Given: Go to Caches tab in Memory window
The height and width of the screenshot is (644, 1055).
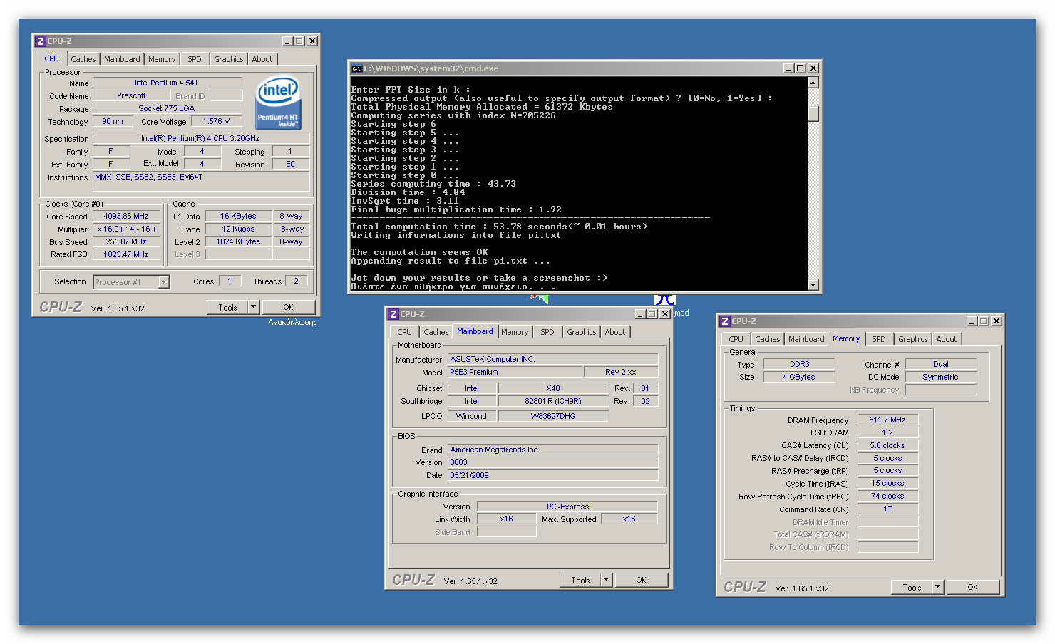Looking at the screenshot, I should (x=768, y=339).
